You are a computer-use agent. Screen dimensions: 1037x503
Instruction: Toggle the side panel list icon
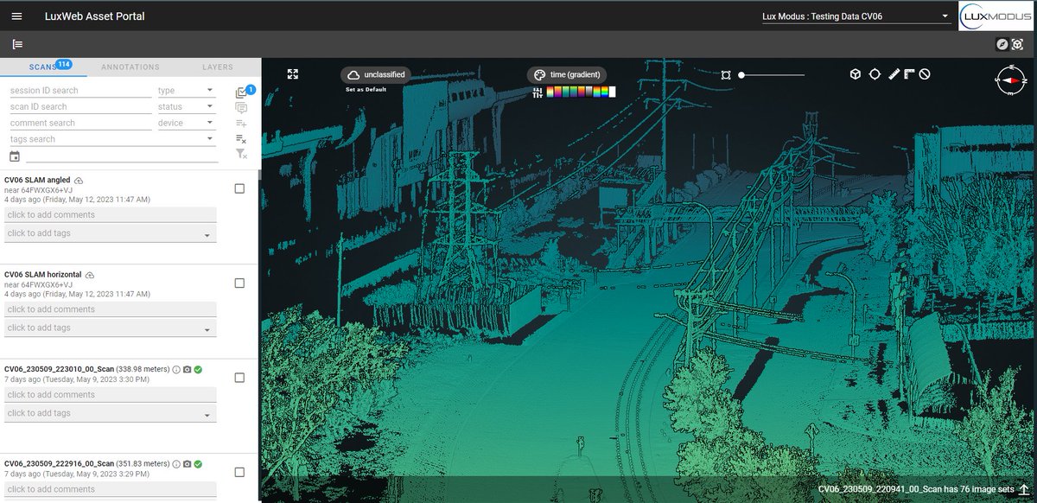pyautogui.click(x=17, y=44)
